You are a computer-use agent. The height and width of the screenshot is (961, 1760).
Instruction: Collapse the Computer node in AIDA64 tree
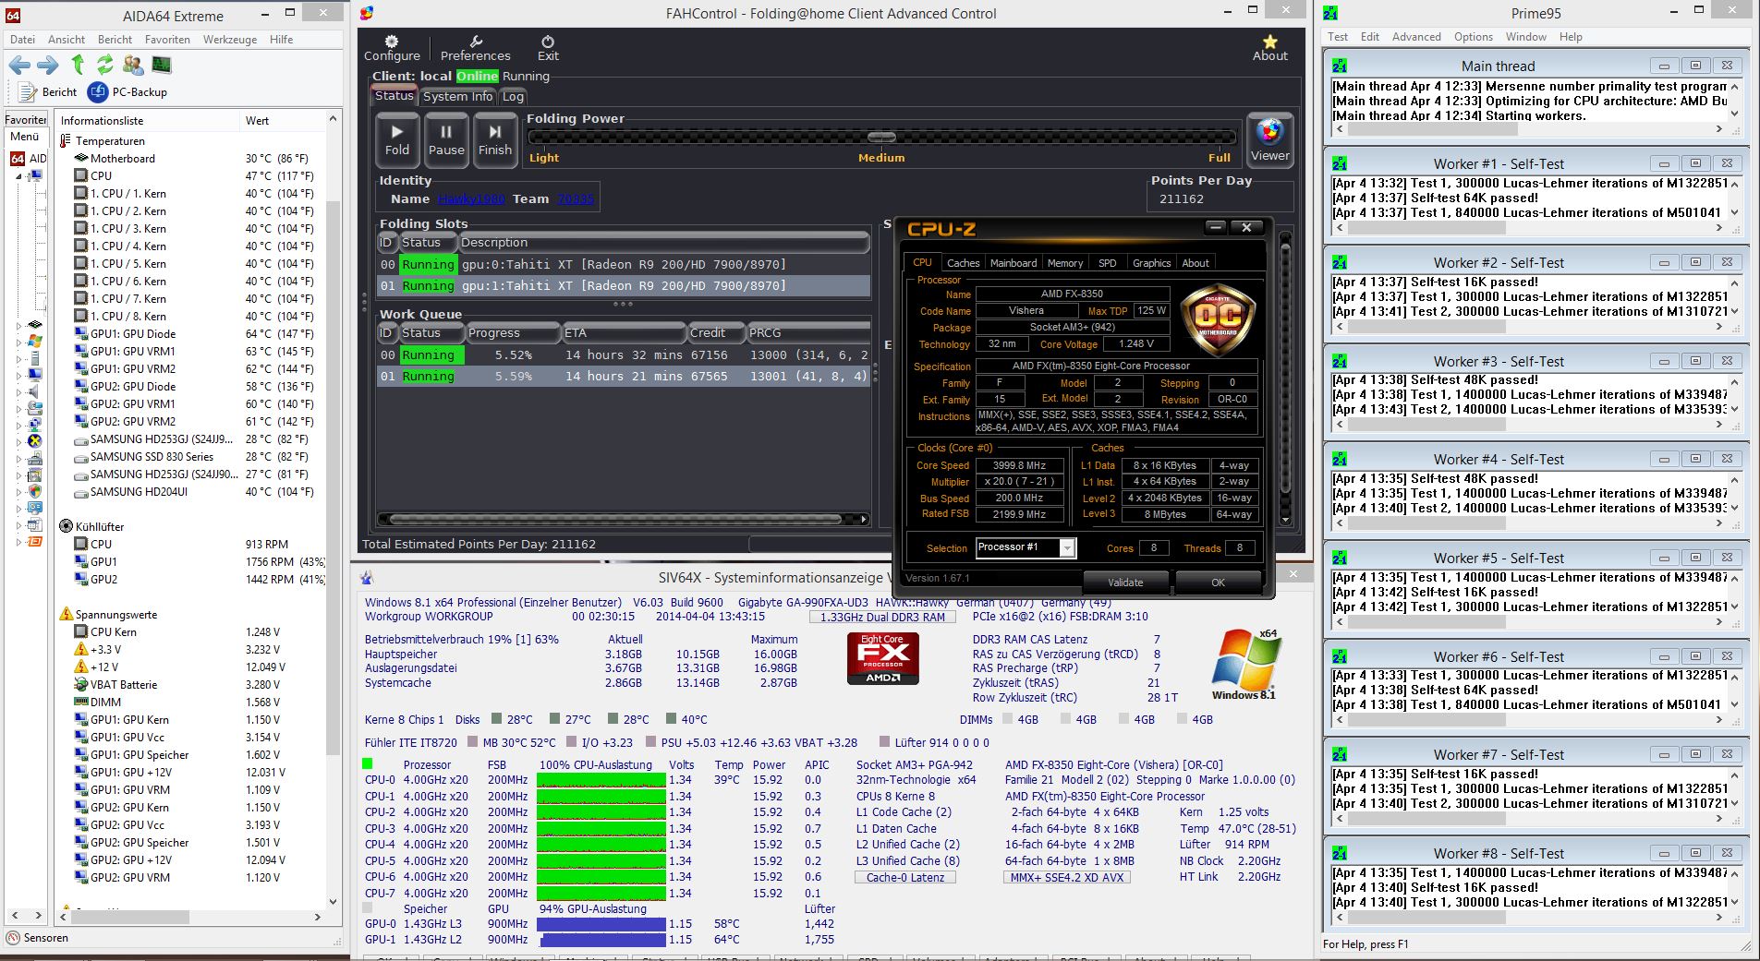(x=18, y=175)
